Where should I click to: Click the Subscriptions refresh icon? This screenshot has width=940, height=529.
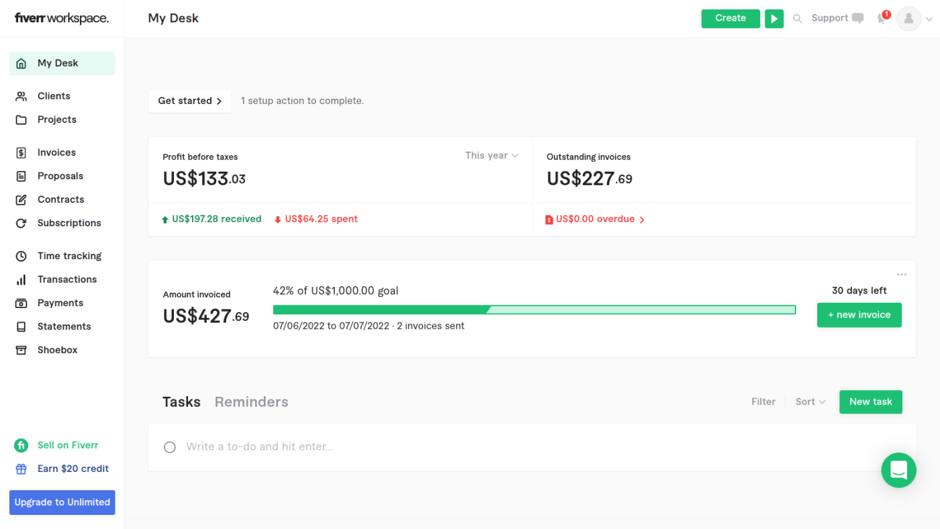[21, 223]
